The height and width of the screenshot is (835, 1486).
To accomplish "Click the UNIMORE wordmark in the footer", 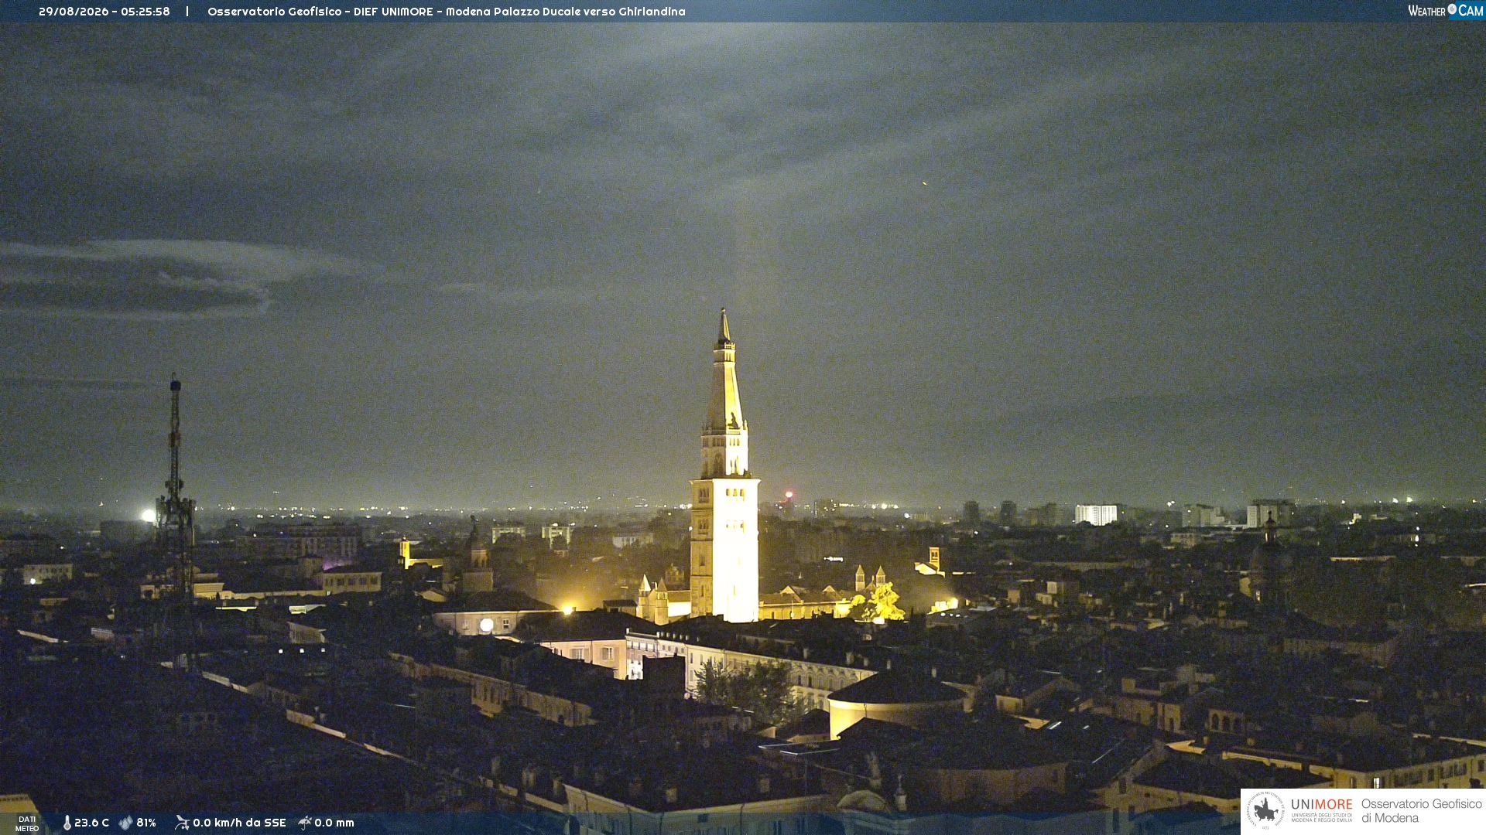I will tap(1322, 804).
